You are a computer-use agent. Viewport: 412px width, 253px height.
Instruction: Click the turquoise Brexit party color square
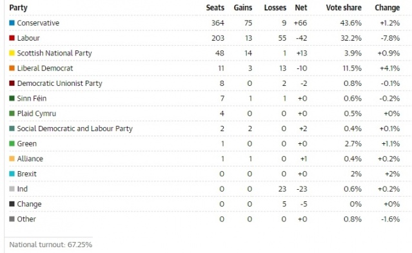pos(12,174)
